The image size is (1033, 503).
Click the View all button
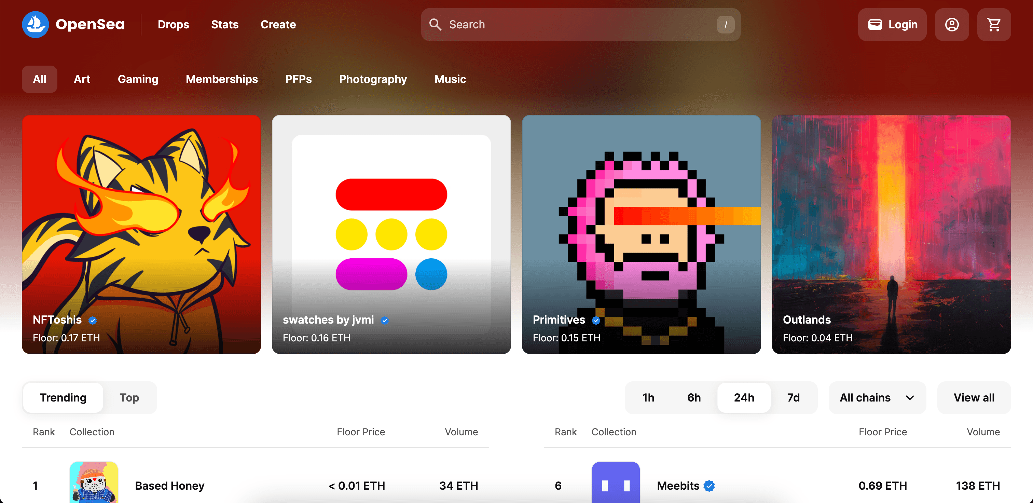pyautogui.click(x=974, y=397)
